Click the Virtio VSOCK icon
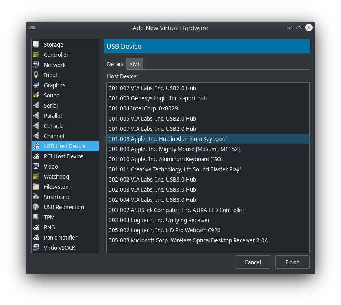Viewport: 341px width, 305px height. 36,247
